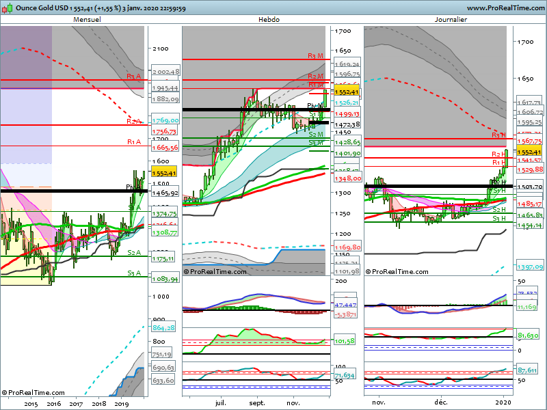This screenshot has width=547, height=410.
Task: Click the sept. marker on Hebdo time axis
Action: (x=257, y=404)
